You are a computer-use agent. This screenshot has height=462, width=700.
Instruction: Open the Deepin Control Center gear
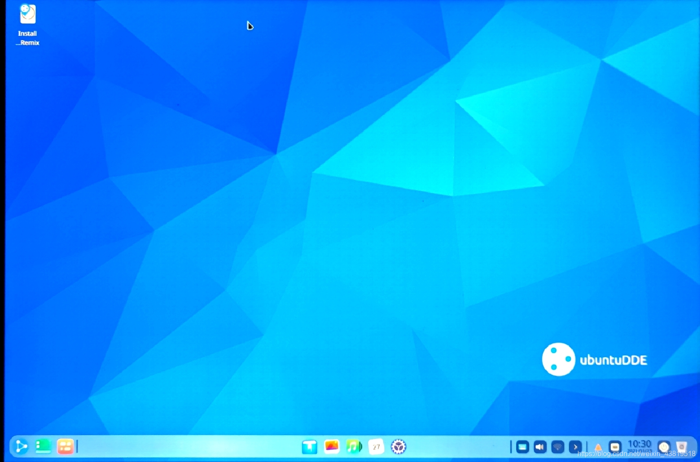(398, 446)
